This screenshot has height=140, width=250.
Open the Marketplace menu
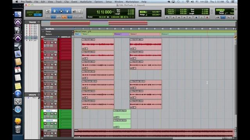[x=132, y=2]
